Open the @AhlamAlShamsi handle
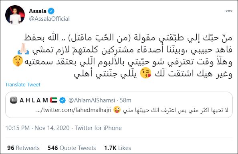 coord(92,100)
